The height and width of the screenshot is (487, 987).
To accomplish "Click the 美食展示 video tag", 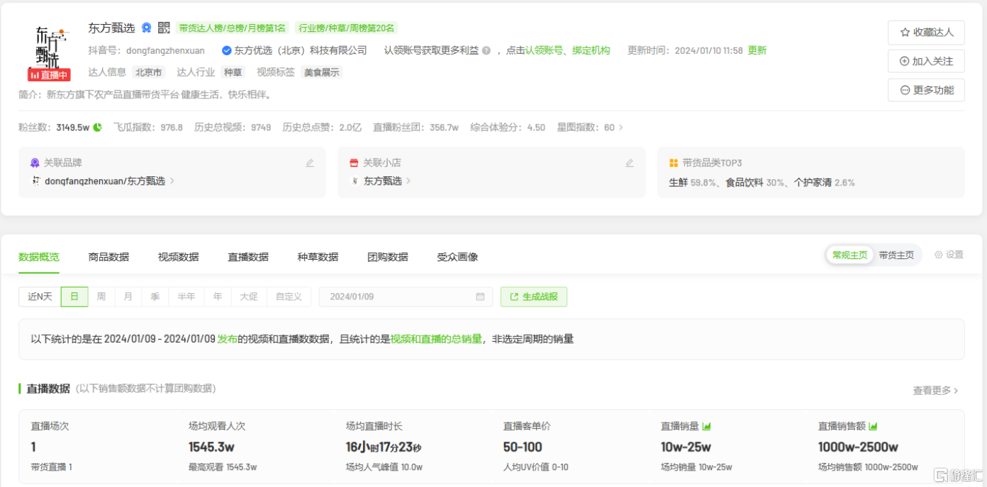I will tap(322, 72).
